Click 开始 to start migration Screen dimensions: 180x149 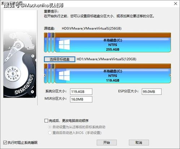pos(107,143)
